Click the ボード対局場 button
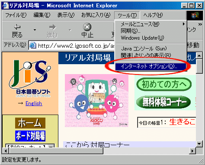The height and width of the screenshot is (165, 205). point(30,136)
